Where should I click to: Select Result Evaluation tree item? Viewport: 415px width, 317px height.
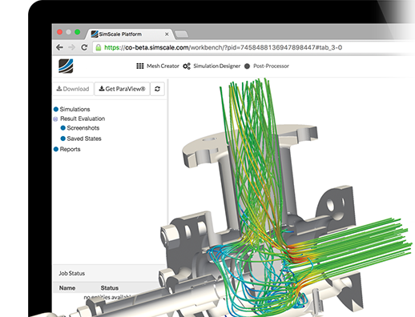click(83, 118)
